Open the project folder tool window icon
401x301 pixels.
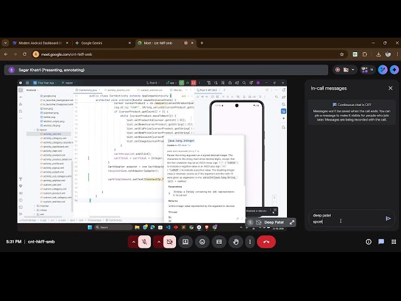point(21,90)
